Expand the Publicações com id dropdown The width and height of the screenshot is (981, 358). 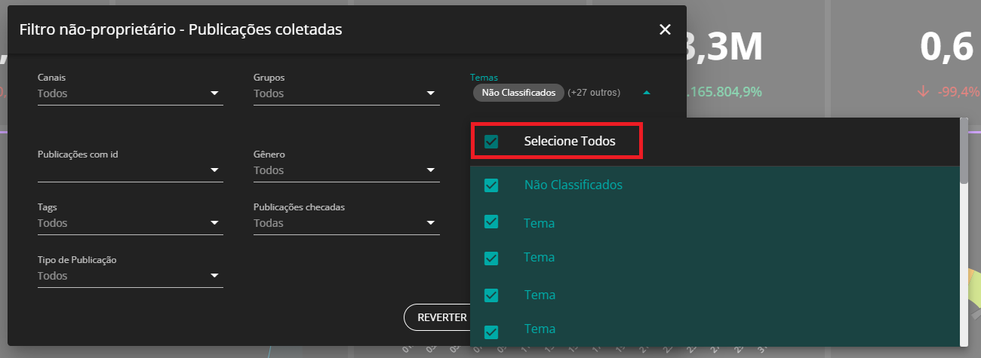131,170
